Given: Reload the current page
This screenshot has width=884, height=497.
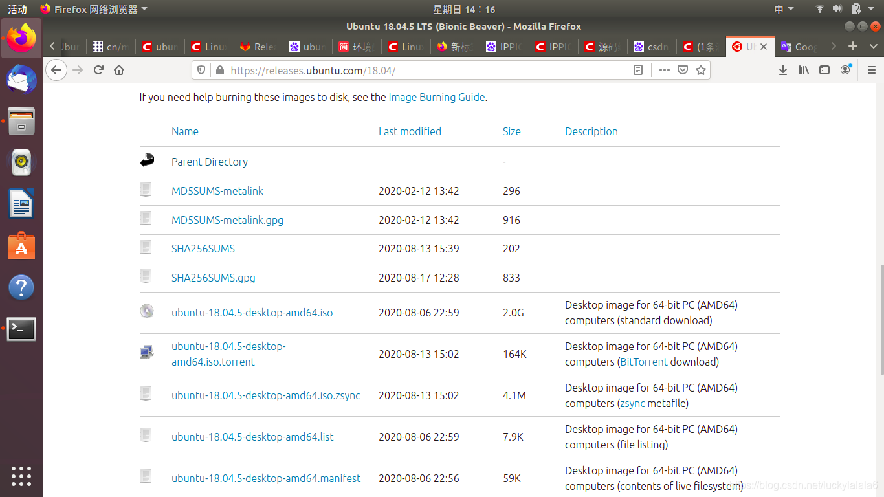Looking at the screenshot, I should [x=98, y=69].
